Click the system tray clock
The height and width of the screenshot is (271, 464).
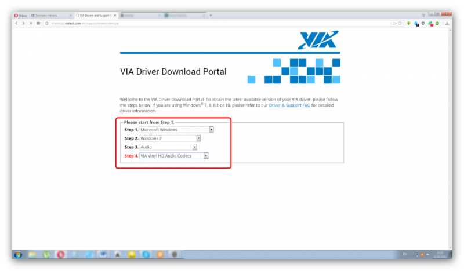click(x=440, y=254)
